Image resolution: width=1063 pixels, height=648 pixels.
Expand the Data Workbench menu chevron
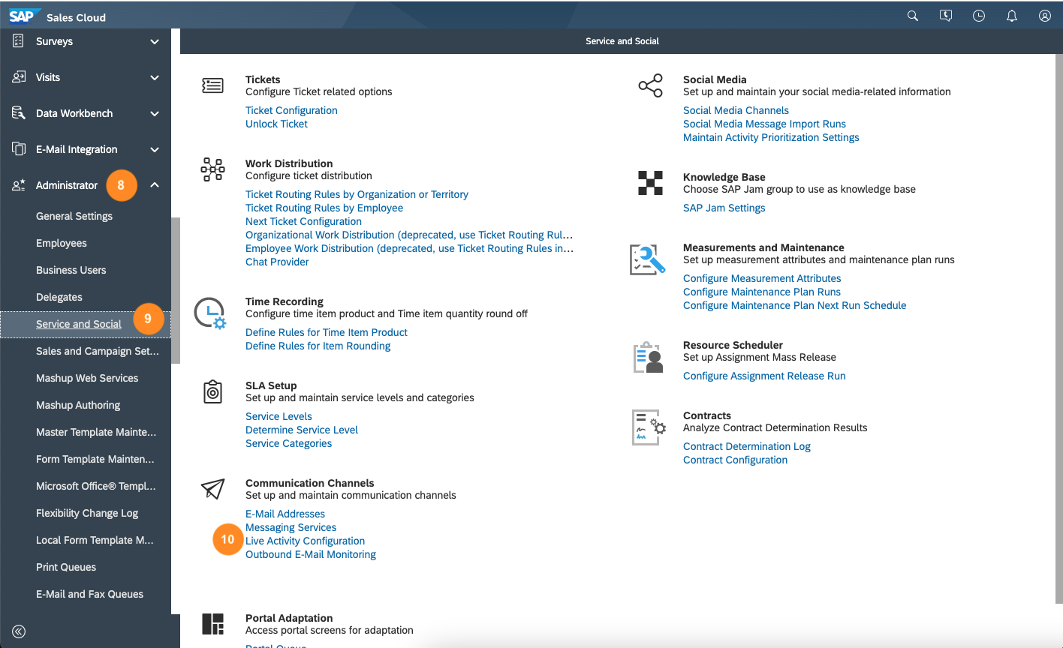pos(155,114)
